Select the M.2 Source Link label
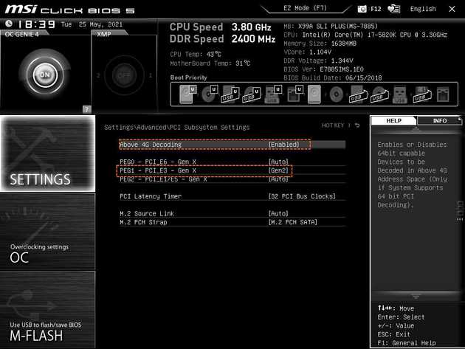The image size is (465, 349). 147,213
